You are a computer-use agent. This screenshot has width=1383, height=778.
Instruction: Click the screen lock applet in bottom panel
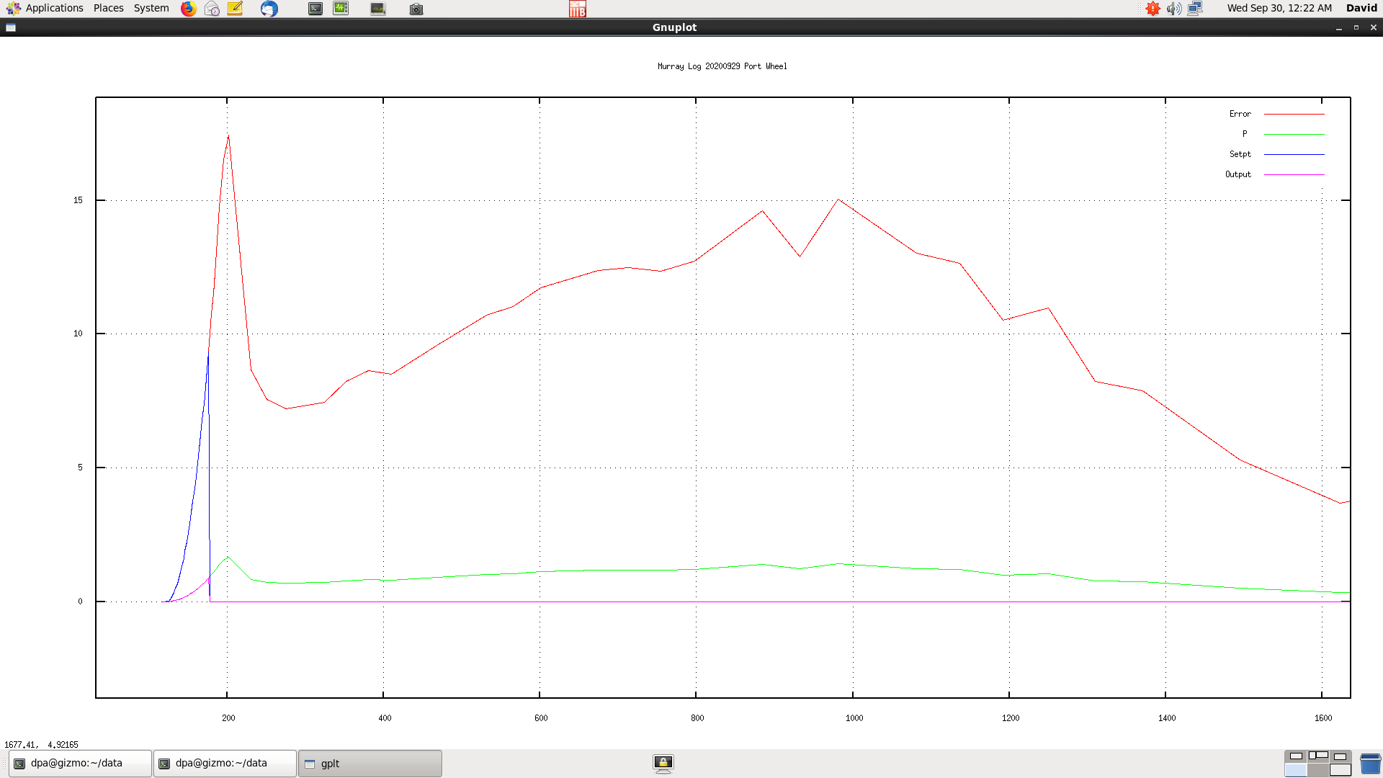[x=663, y=764]
